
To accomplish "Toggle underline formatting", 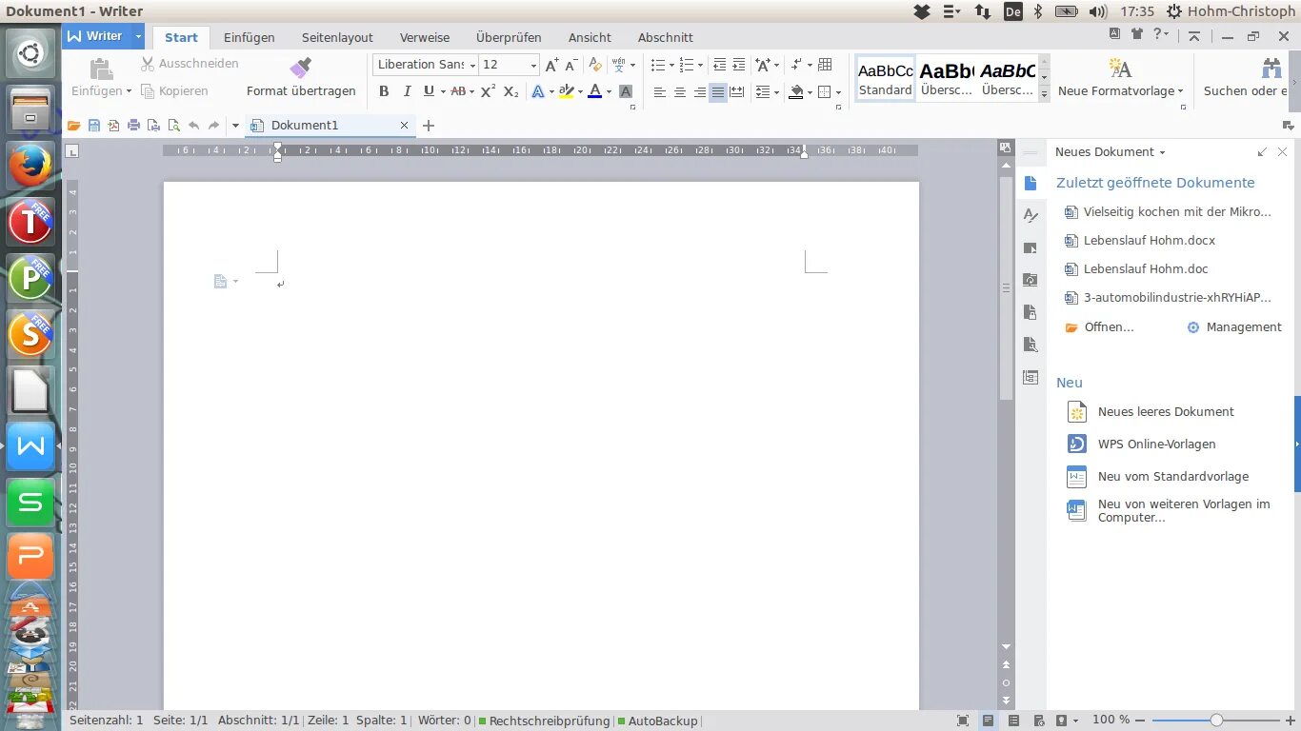I will click(429, 91).
